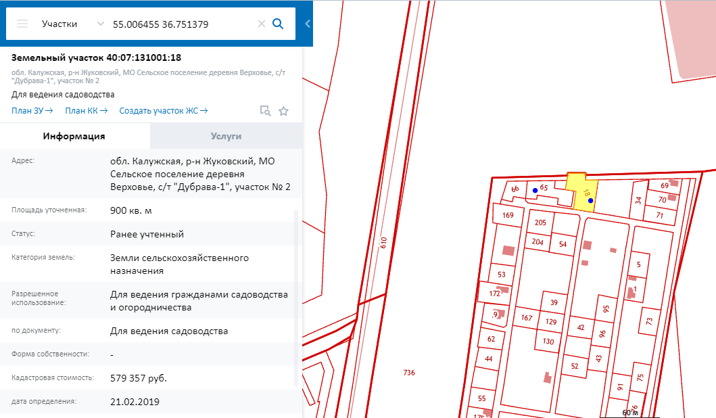Select the status value Ранее учтенный
The image size is (716, 418).
tap(147, 234)
